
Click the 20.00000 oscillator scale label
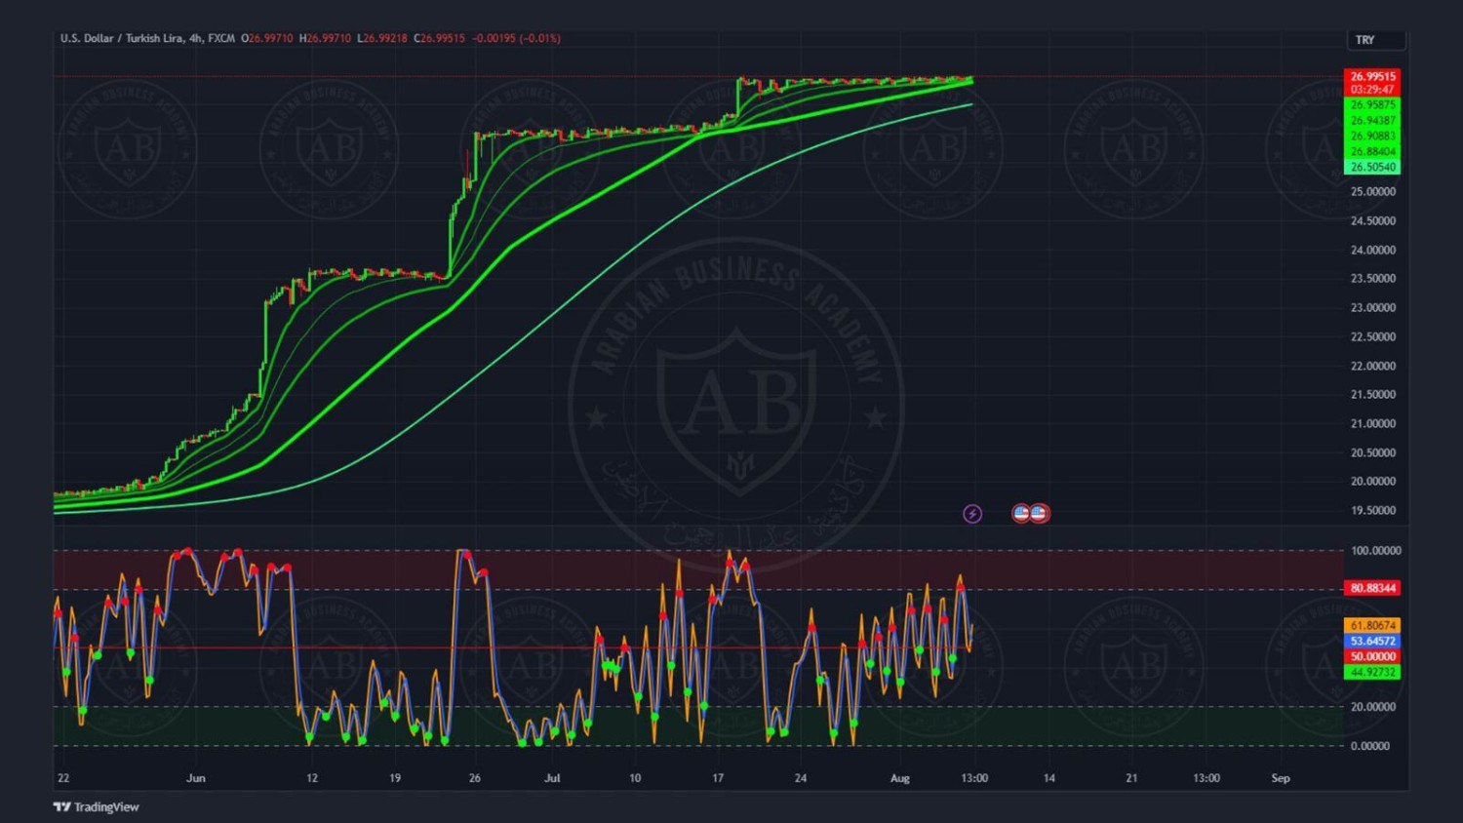point(1372,706)
